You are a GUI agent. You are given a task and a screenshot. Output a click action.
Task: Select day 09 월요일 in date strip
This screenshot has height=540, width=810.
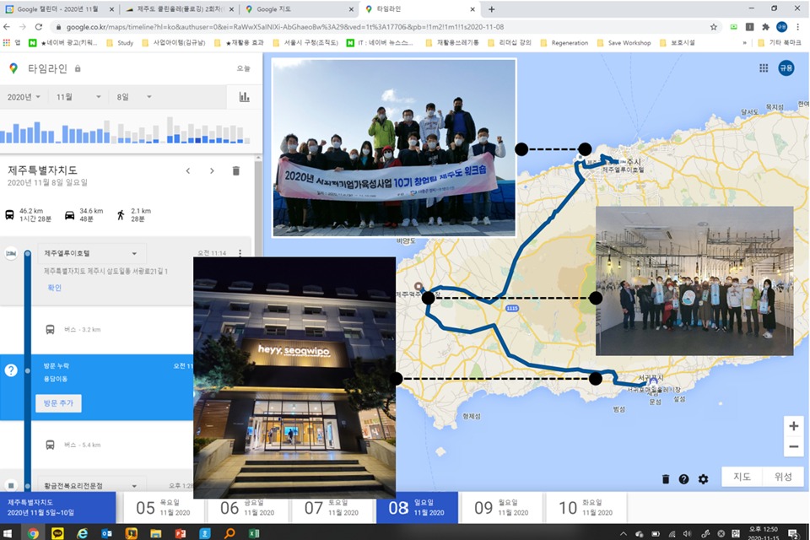point(500,507)
